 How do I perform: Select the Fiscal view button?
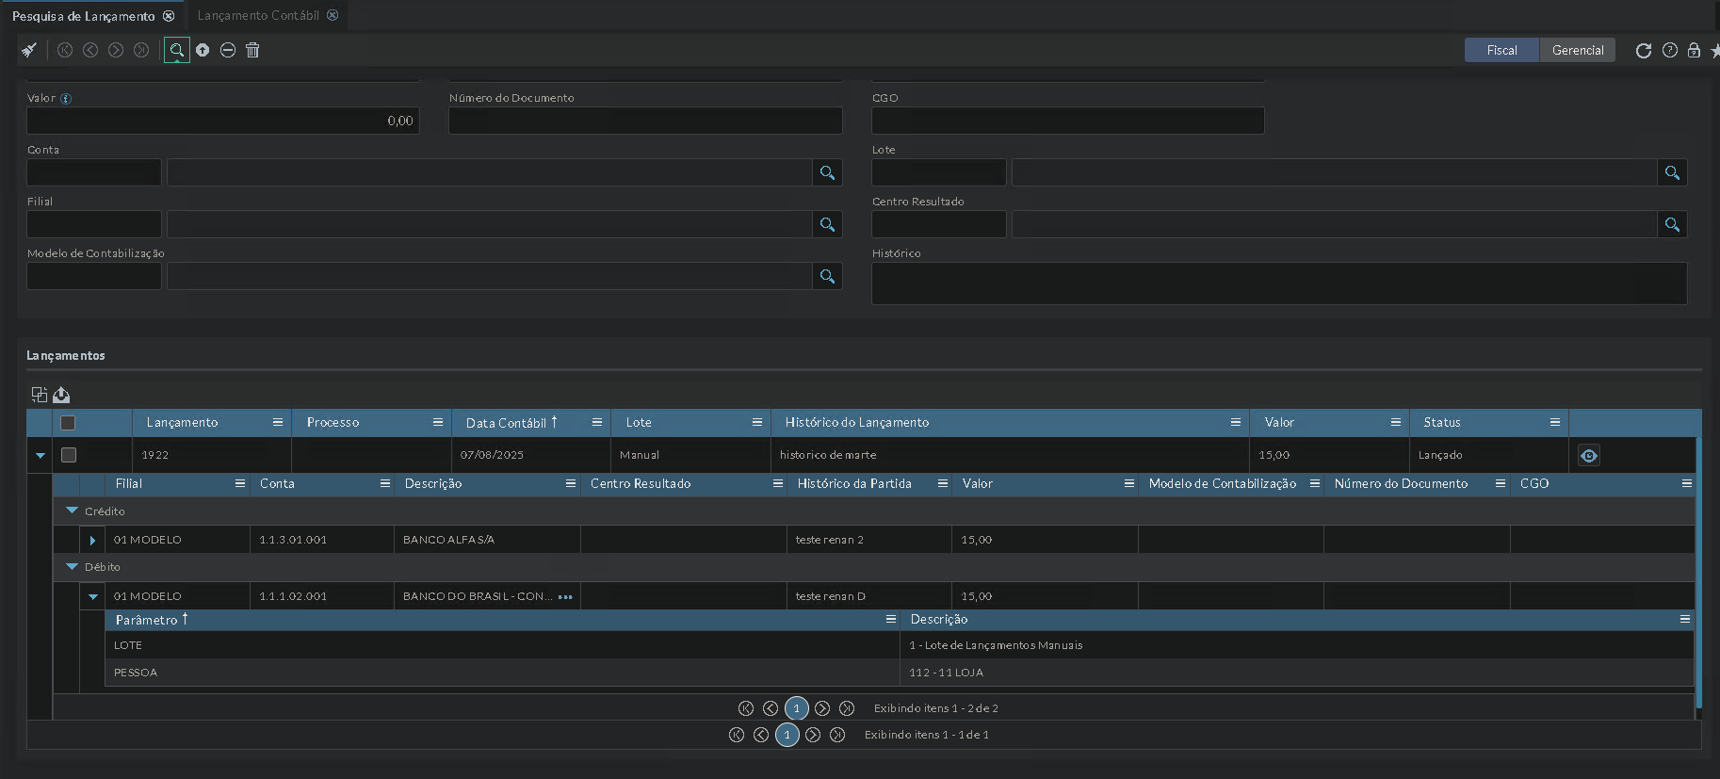coord(1501,50)
